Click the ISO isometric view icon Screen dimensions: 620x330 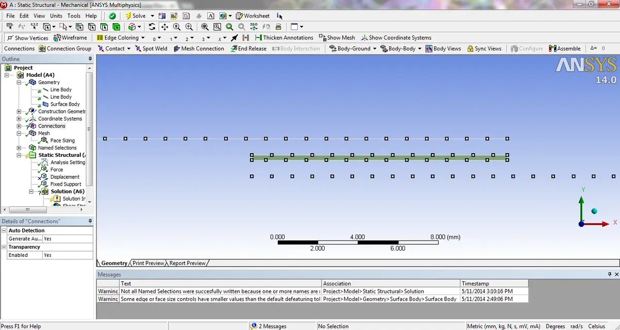tap(254, 27)
